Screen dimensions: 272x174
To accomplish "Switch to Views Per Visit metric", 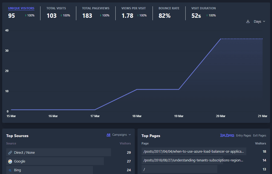I will [x=133, y=8].
